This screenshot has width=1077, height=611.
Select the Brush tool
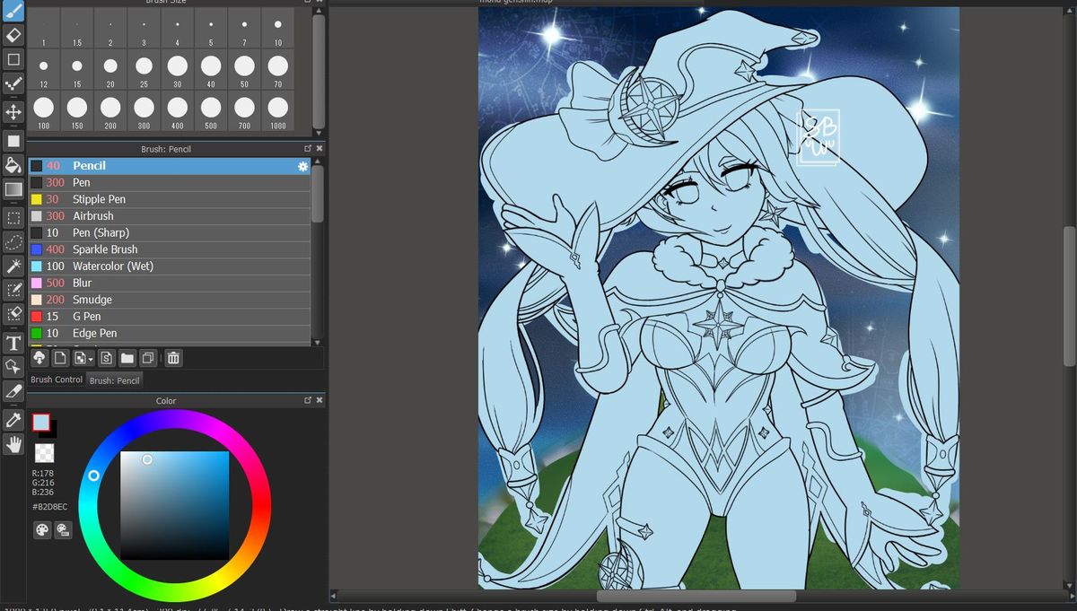13,11
